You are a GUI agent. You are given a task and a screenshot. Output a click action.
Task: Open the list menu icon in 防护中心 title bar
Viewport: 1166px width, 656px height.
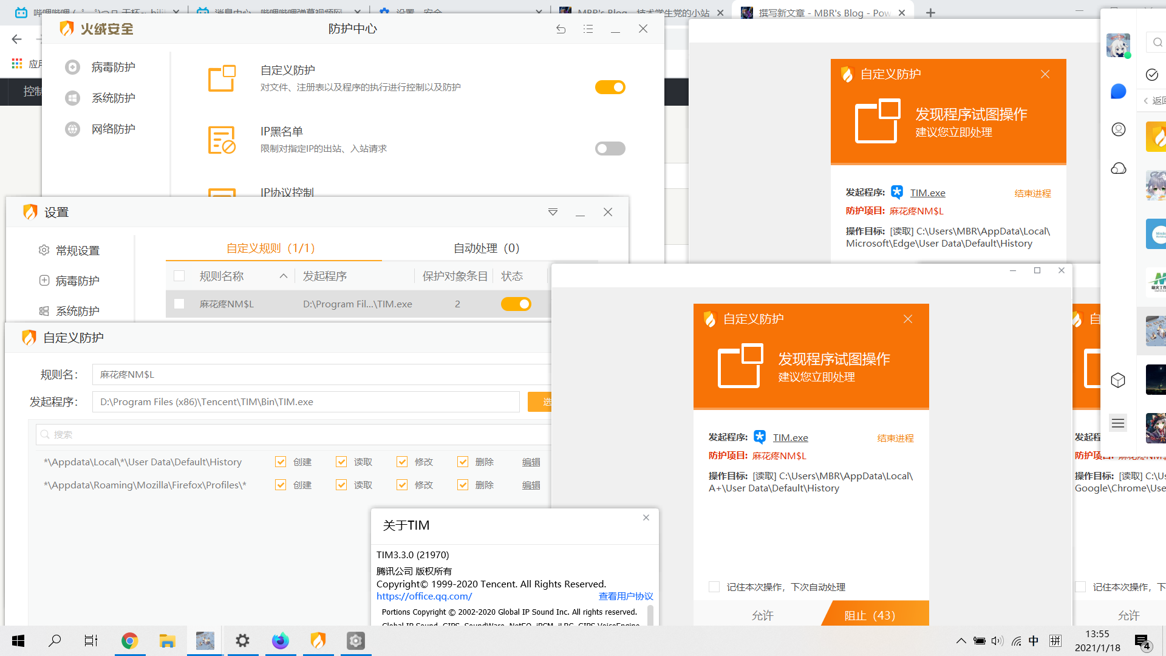pos(588,29)
